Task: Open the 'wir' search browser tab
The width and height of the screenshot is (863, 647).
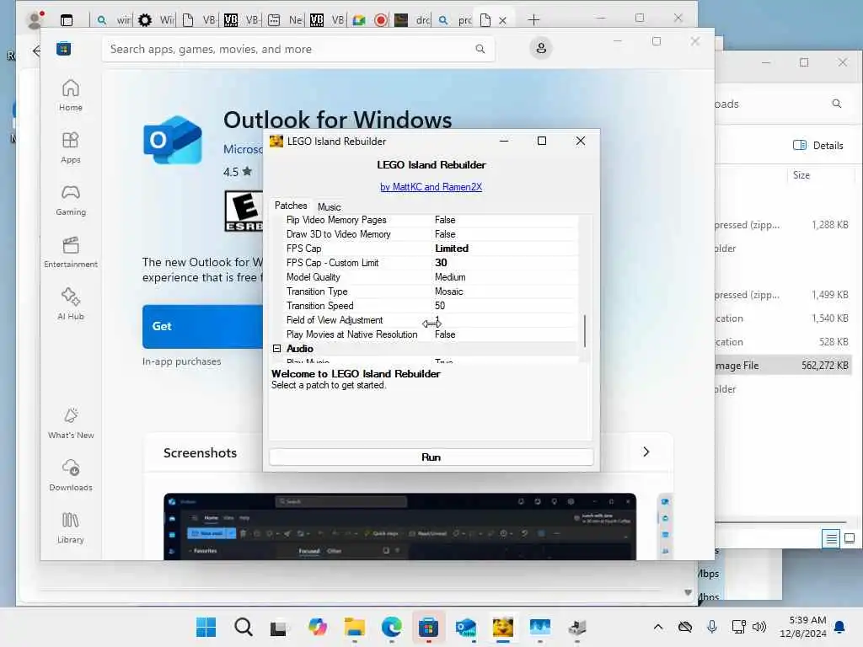Action: coord(115,20)
